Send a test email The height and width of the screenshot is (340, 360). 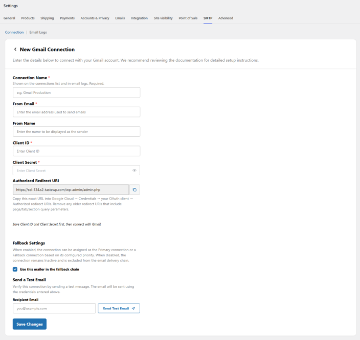[119, 308]
